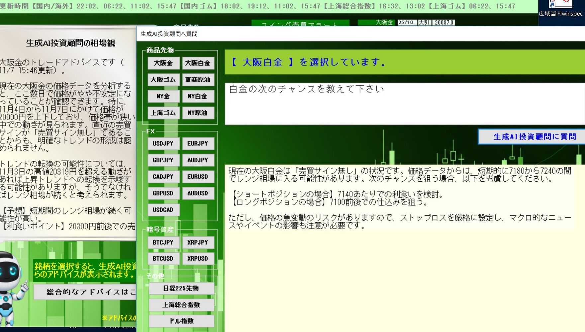Viewport: 585px width, 332px height.
Task: Click the 商品先物 group label
Action: click(160, 50)
